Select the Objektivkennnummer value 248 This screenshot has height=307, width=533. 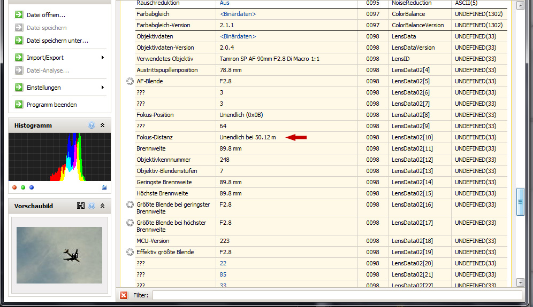tap(224, 160)
